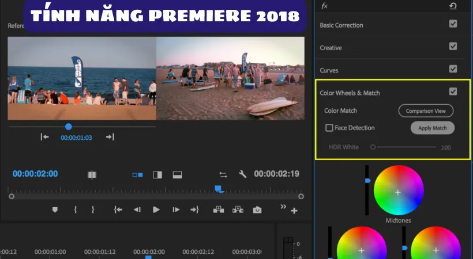The image size is (473, 259).
Task: Click the Midtones color wheel center
Action: 398,192
